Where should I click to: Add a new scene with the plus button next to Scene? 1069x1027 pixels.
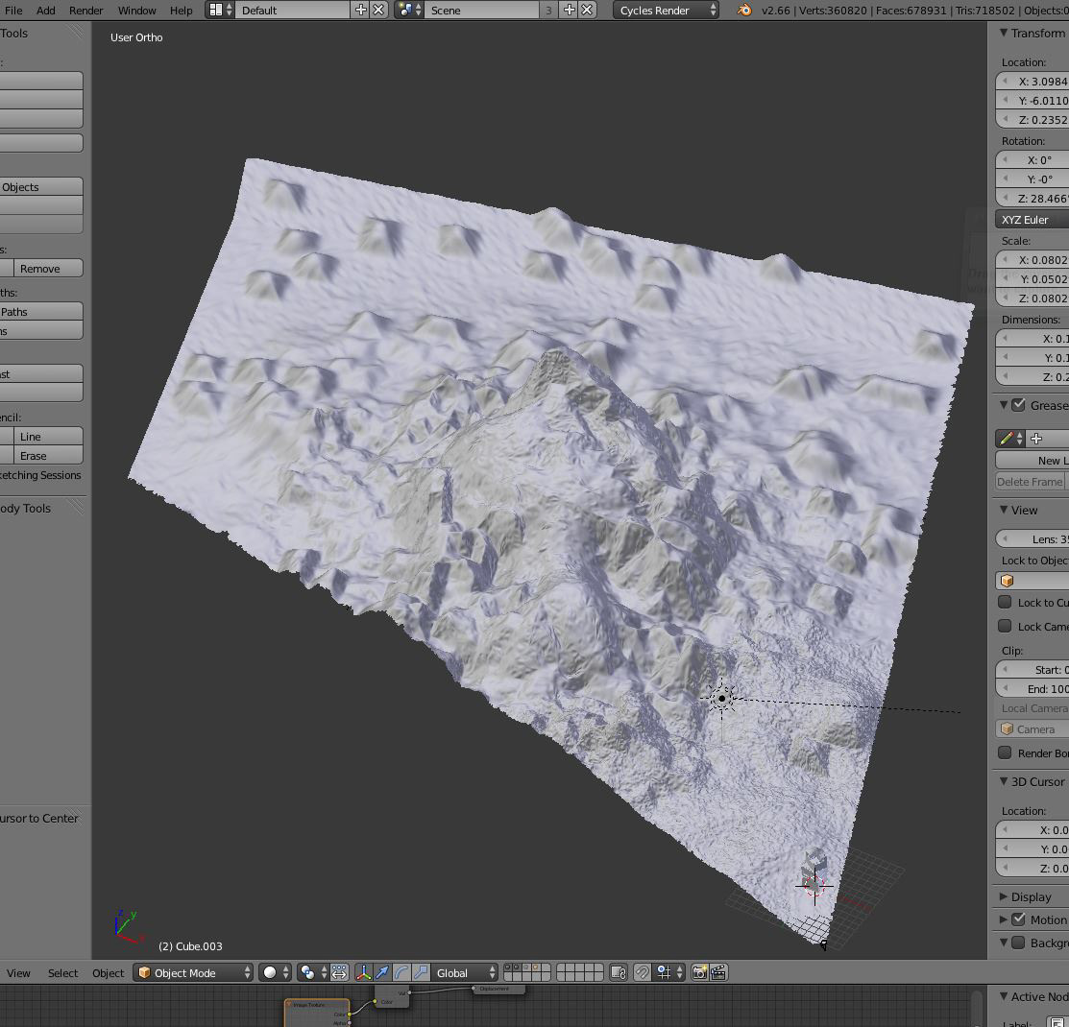[570, 11]
